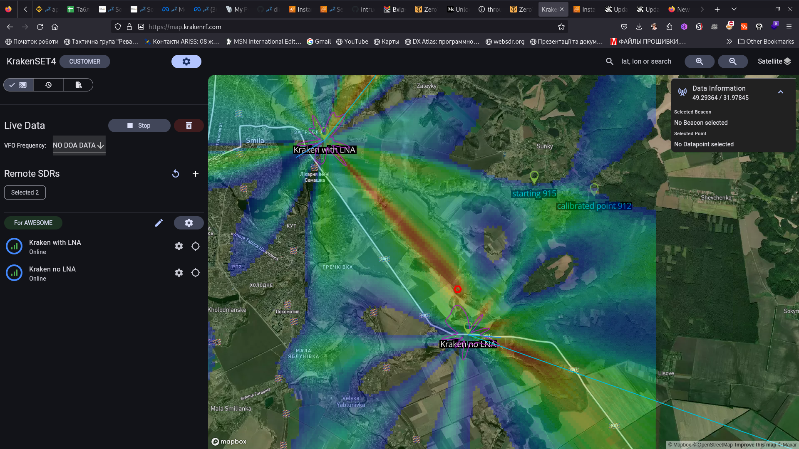Select the live data cast tab icon
Image resolution: width=799 pixels, height=449 pixels.
click(18, 85)
